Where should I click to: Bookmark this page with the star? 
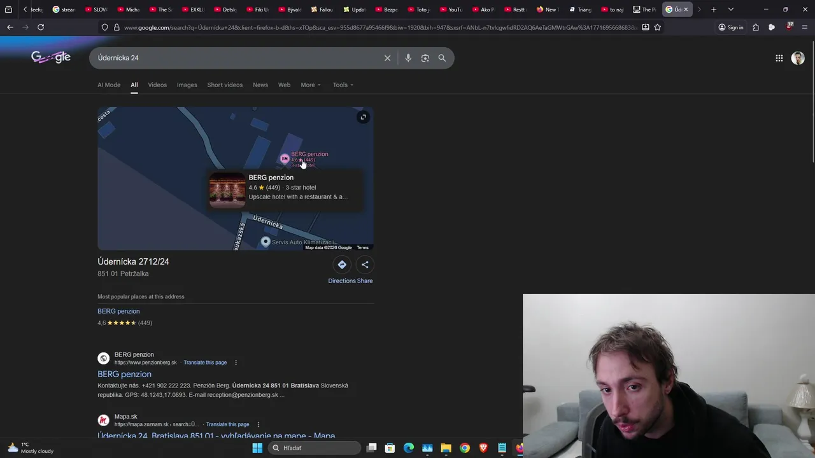pyautogui.click(x=658, y=27)
